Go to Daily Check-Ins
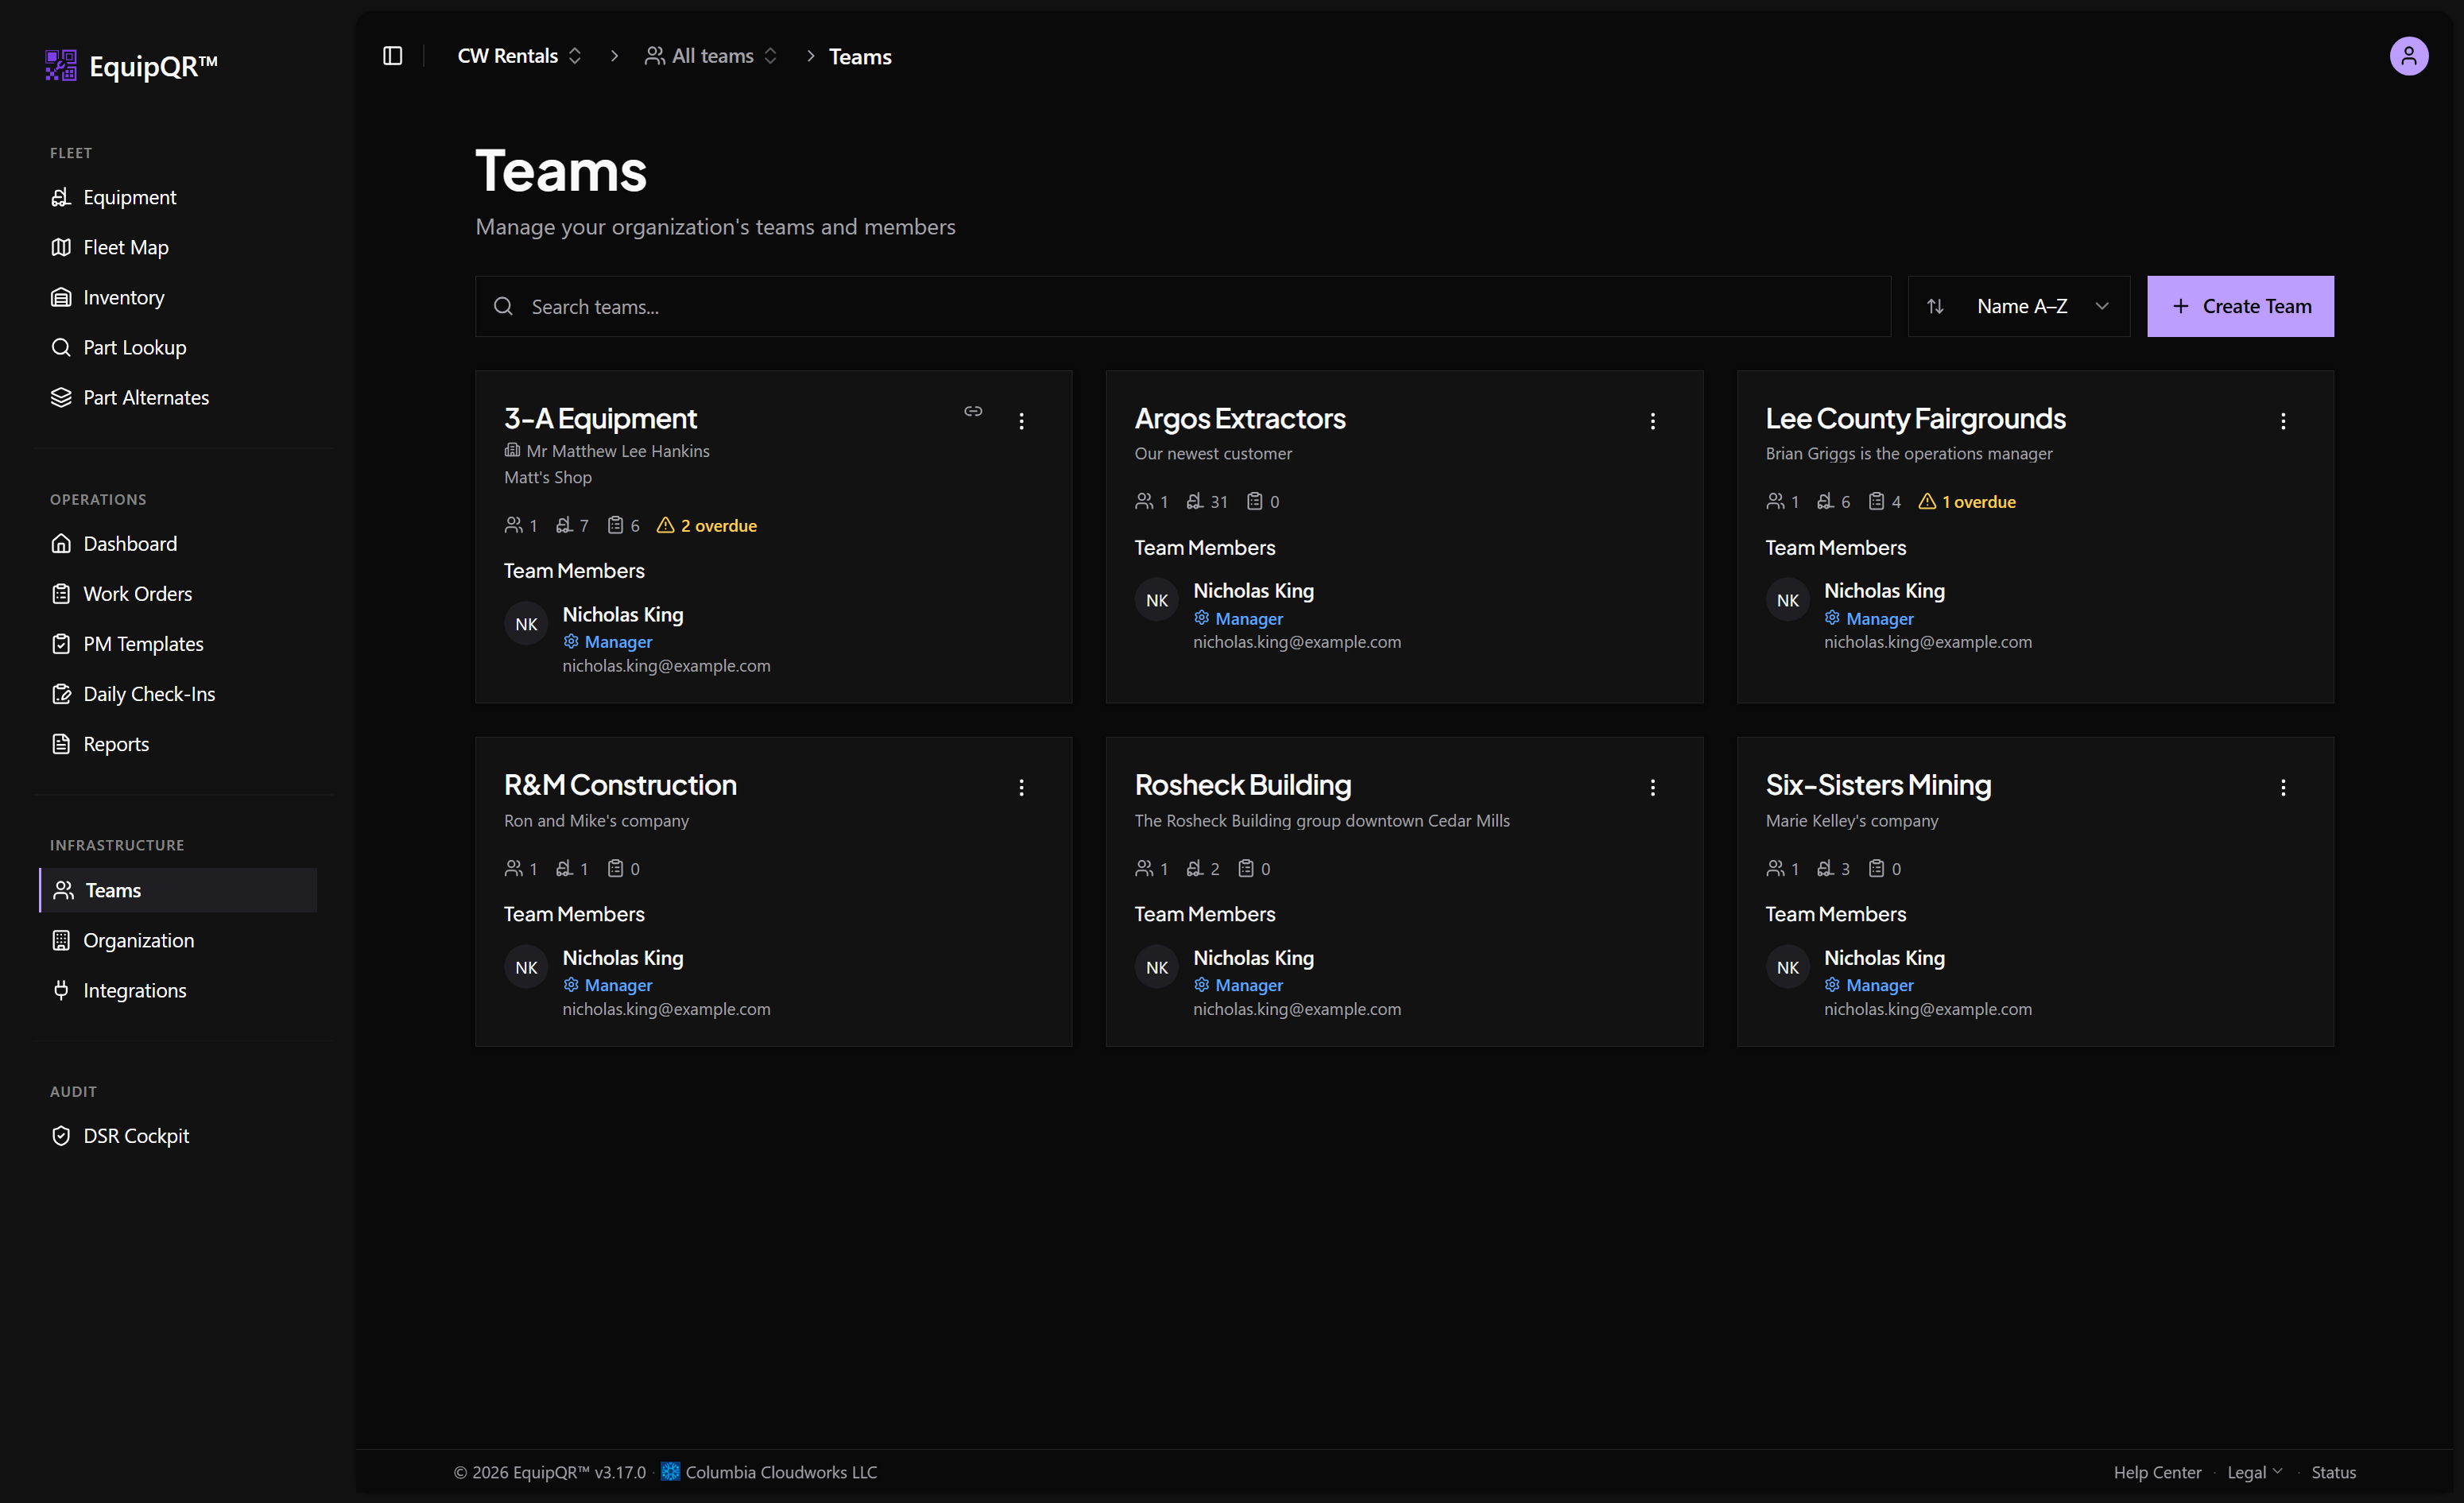Image resolution: width=2464 pixels, height=1503 pixels. point(178,693)
